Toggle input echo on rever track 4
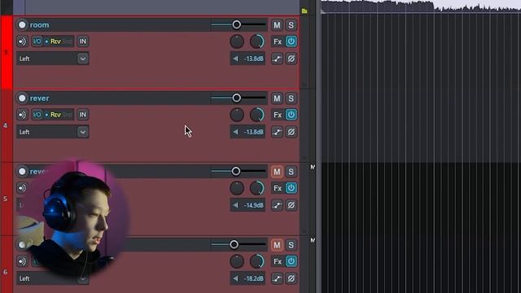521x293 pixels. click(x=22, y=115)
